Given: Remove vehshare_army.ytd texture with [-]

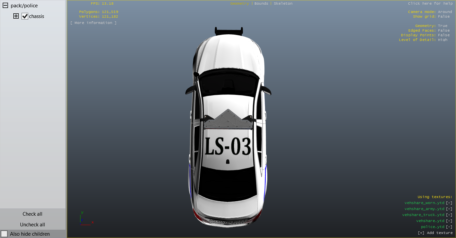Looking at the screenshot, I should tap(449, 209).
